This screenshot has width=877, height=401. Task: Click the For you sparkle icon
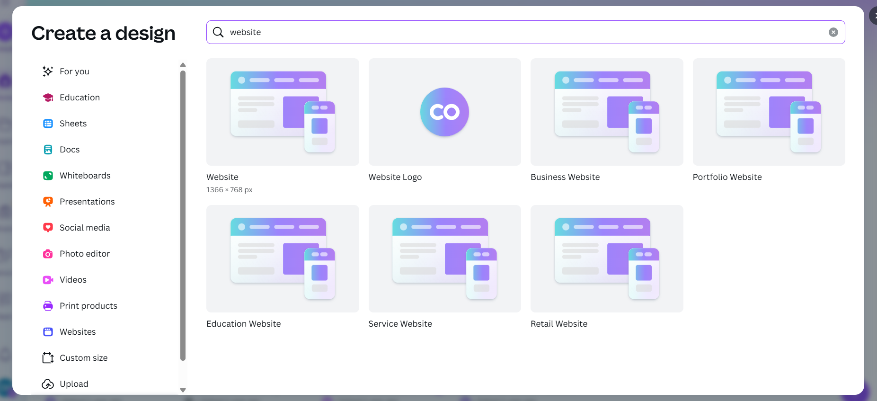click(x=48, y=71)
